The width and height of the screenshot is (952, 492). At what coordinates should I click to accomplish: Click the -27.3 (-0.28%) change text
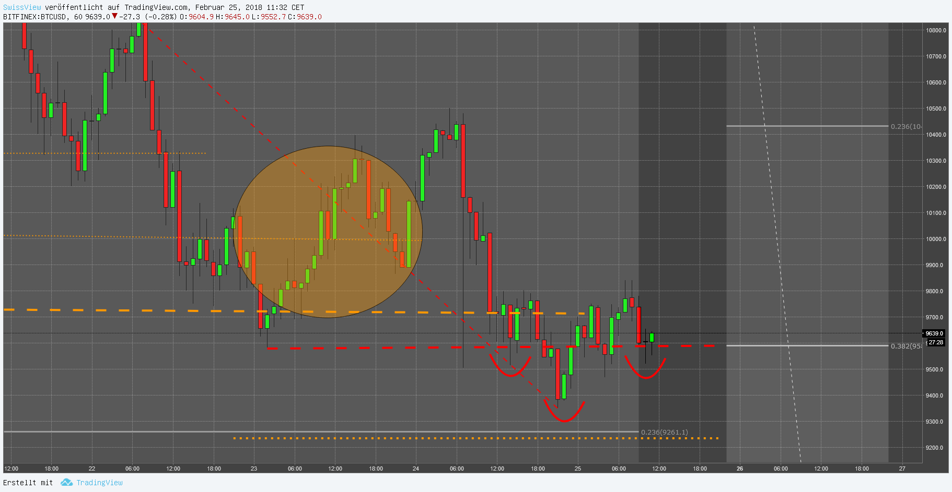pos(148,17)
